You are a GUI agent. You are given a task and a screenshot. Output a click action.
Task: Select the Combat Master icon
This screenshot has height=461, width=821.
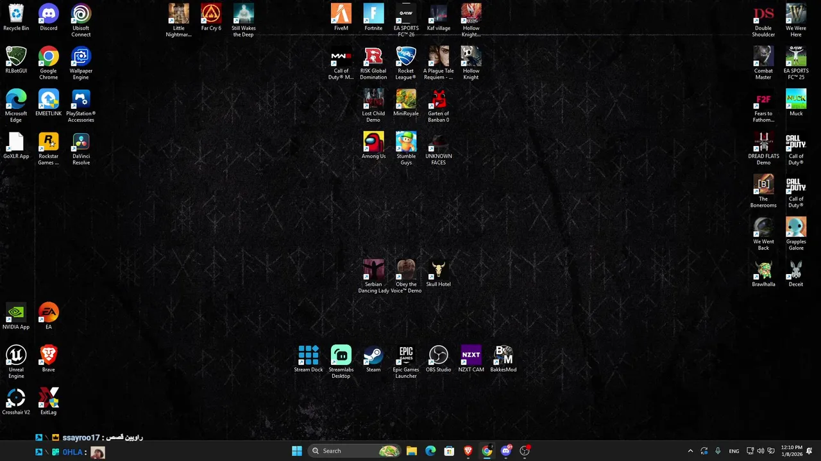pos(763,63)
